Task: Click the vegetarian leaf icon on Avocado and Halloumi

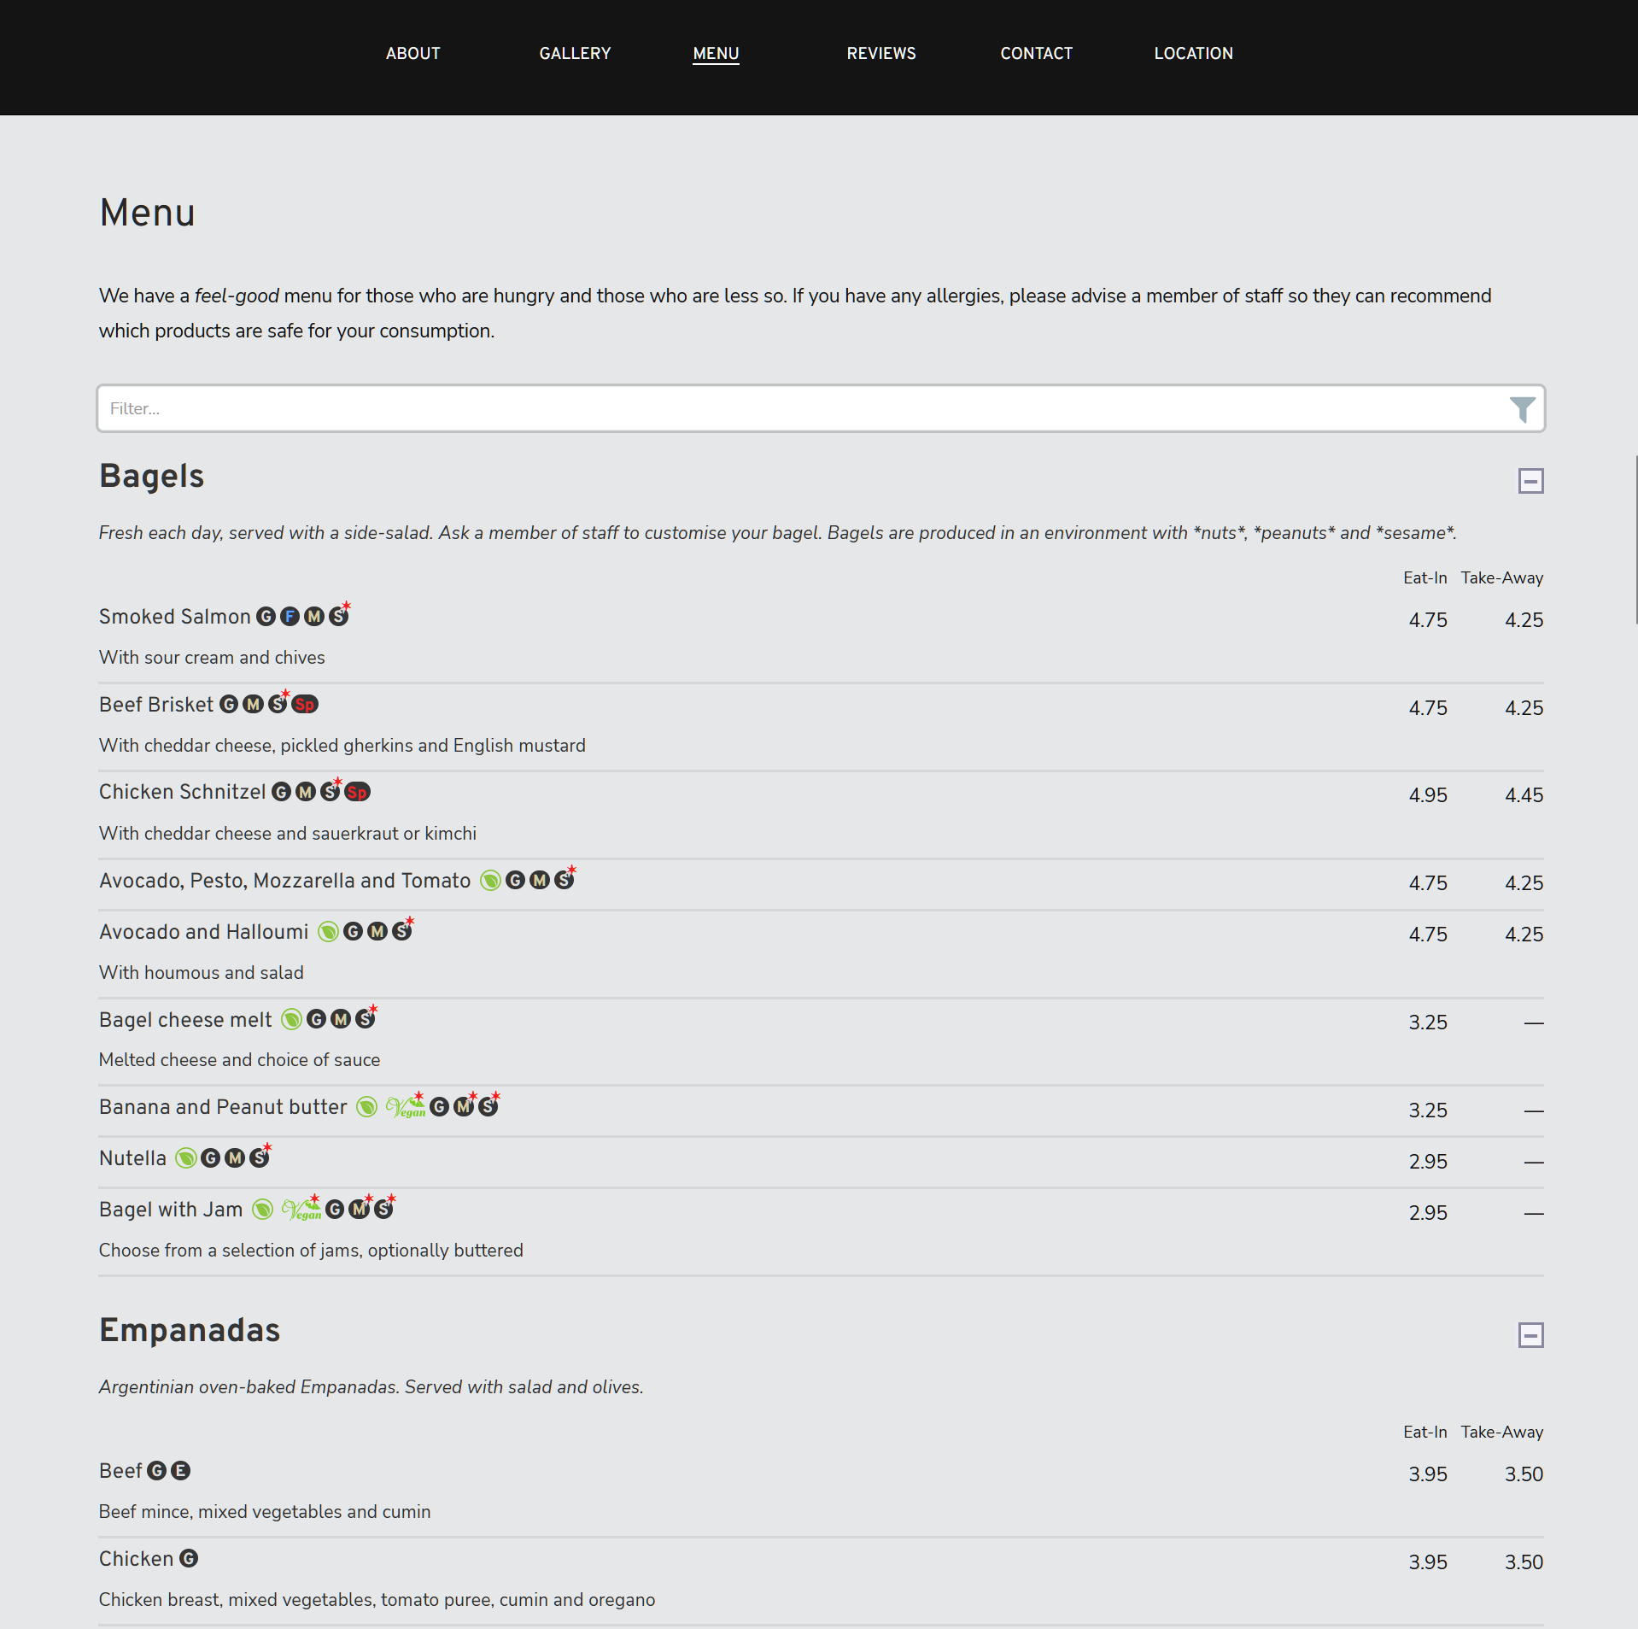Action: (x=328, y=932)
